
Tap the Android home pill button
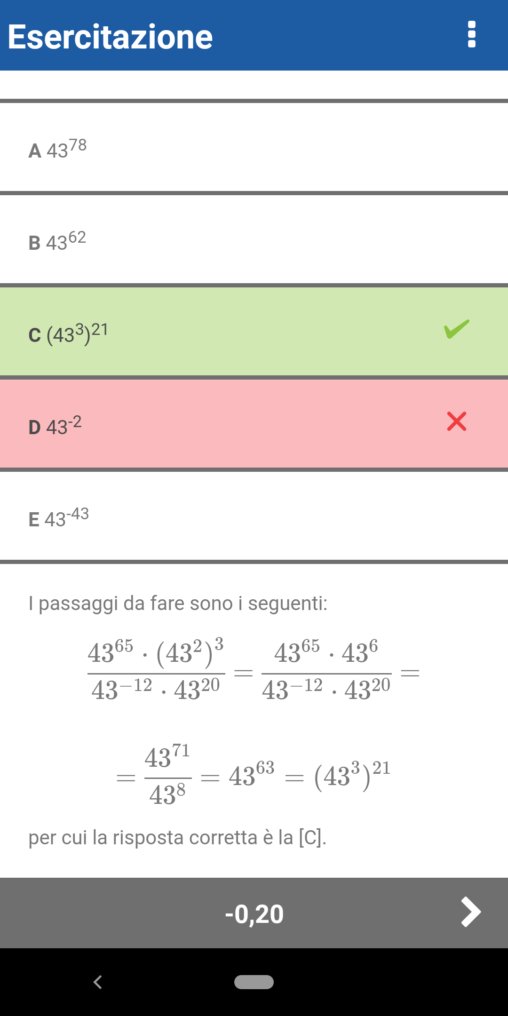(254, 982)
